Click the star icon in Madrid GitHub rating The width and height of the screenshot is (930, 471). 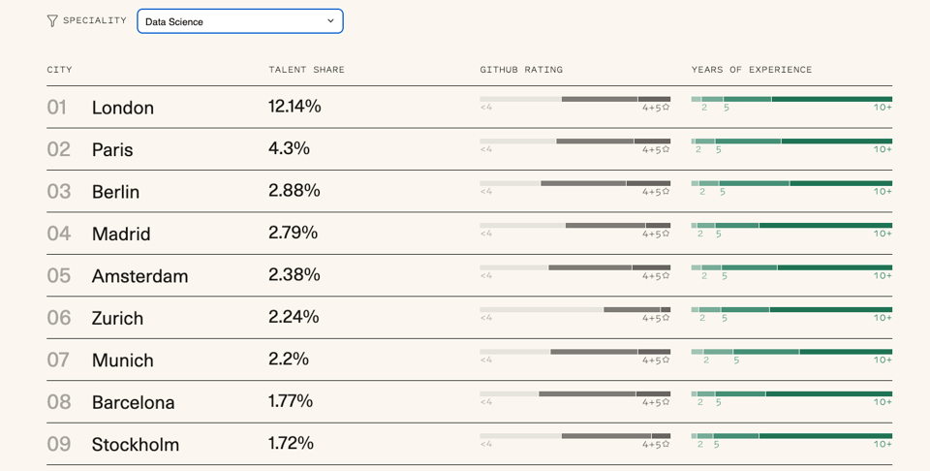[666, 234]
